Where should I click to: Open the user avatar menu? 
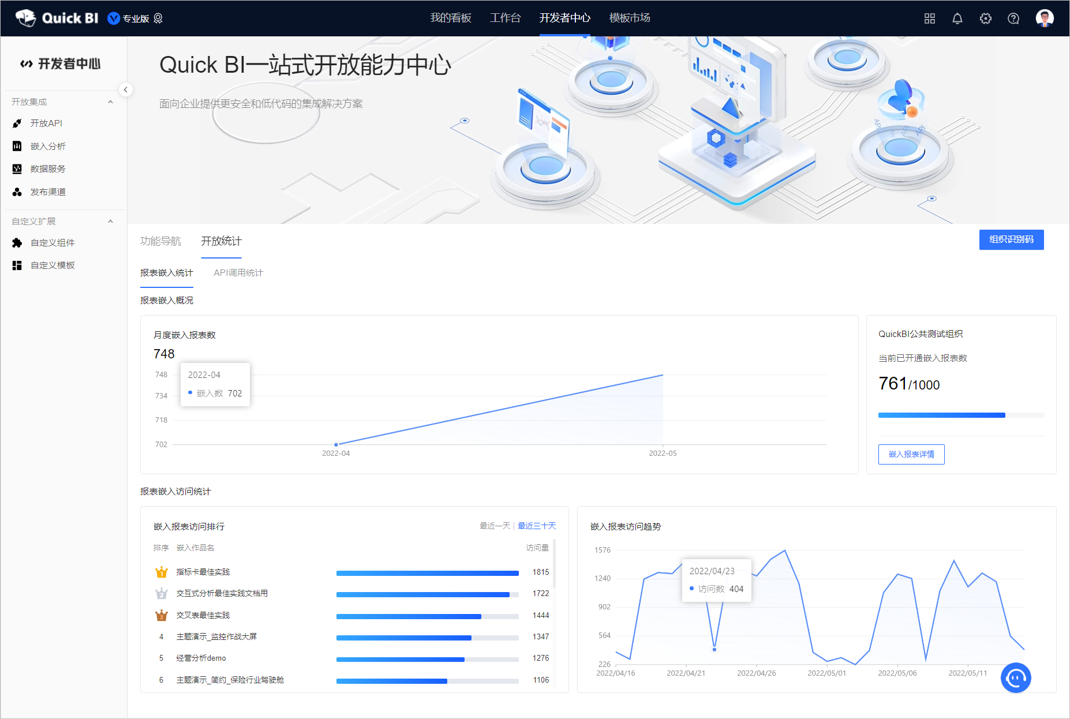(1045, 18)
